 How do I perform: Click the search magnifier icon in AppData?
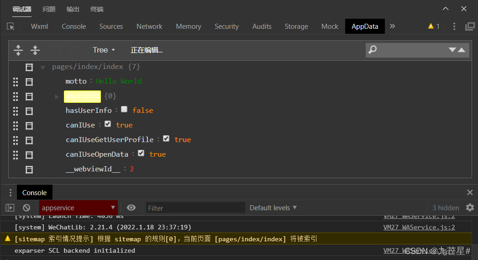coord(373,50)
